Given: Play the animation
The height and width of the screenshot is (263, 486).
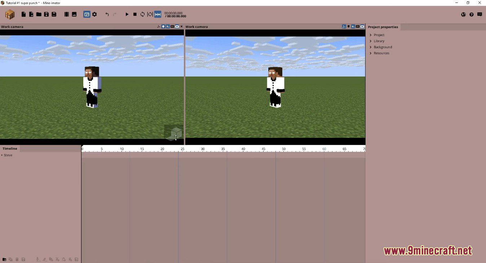Looking at the screenshot, I should pos(127,14).
